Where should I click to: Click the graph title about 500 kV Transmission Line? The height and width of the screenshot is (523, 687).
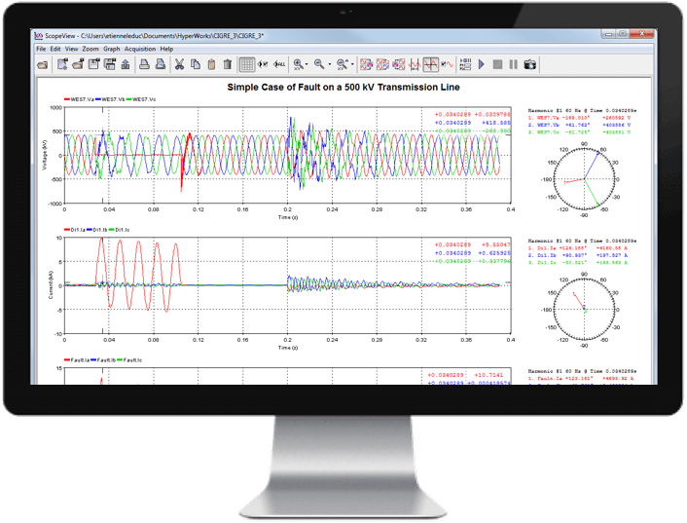point(343,88)
